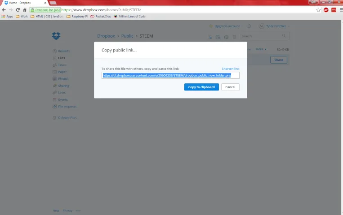Select the Home - Dropbox browser tab

24,3
